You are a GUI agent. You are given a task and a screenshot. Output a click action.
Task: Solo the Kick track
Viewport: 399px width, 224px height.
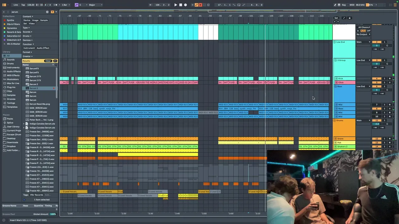[x=384, y=78]
